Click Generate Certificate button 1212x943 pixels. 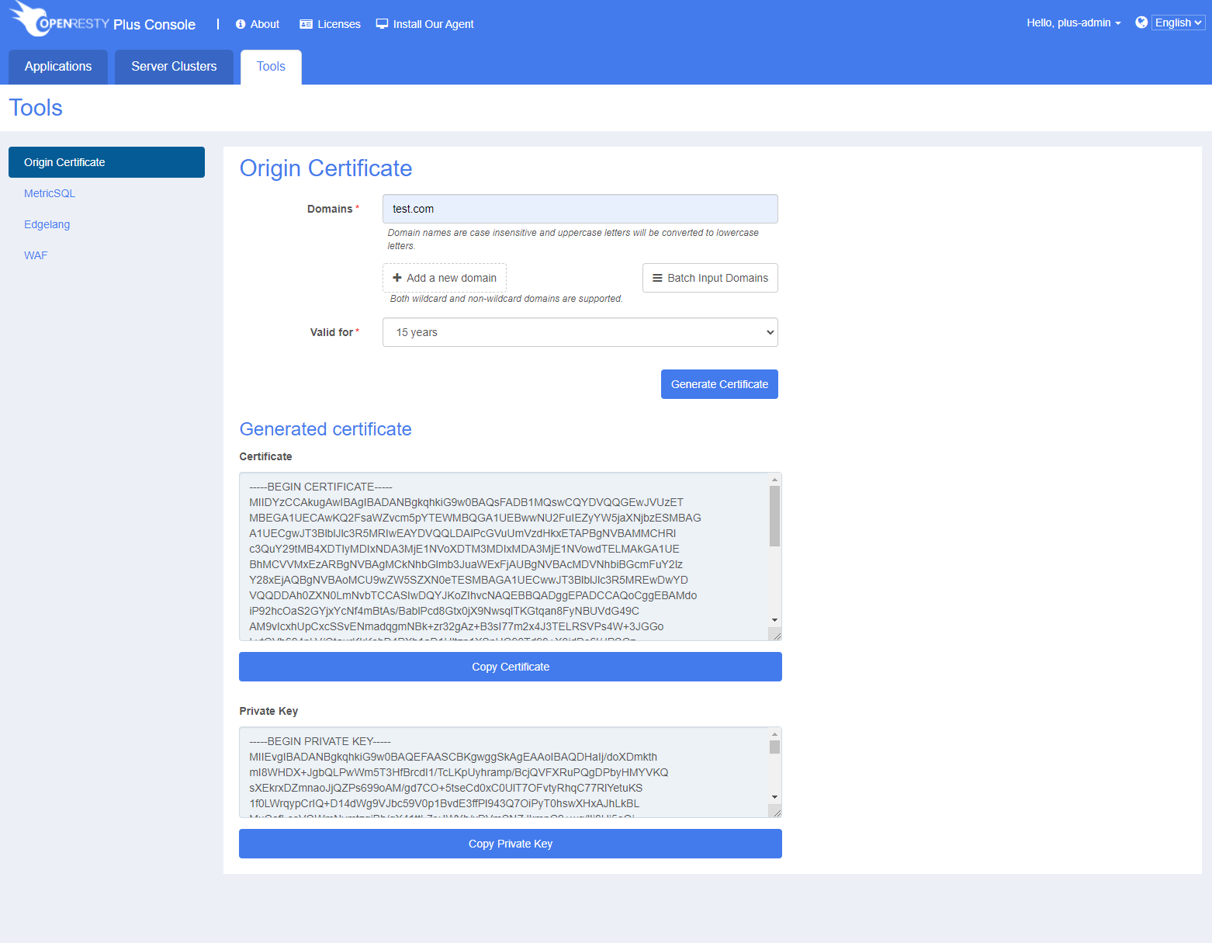[719, 384]
